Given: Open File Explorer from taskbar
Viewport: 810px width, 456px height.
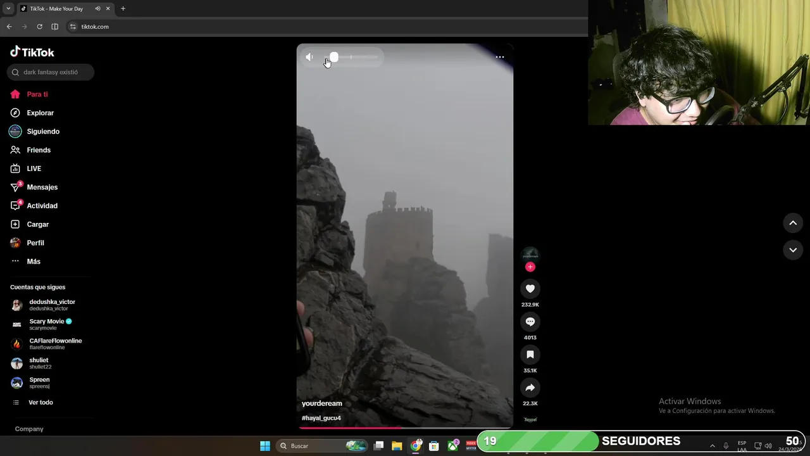Looking at the screenshot, I should pyautogui.click(x=397, y=446).
